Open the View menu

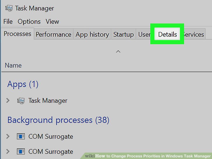52,22
